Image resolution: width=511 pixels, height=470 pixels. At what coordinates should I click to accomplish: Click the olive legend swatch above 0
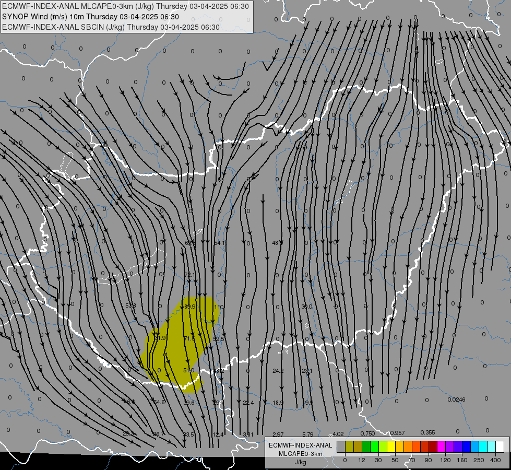pyautogui.click(x=349, y=446)
